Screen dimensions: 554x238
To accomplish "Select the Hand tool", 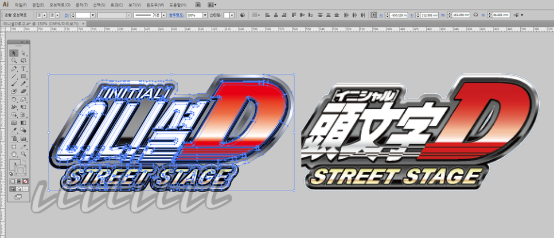I will [x=13, y=154].
